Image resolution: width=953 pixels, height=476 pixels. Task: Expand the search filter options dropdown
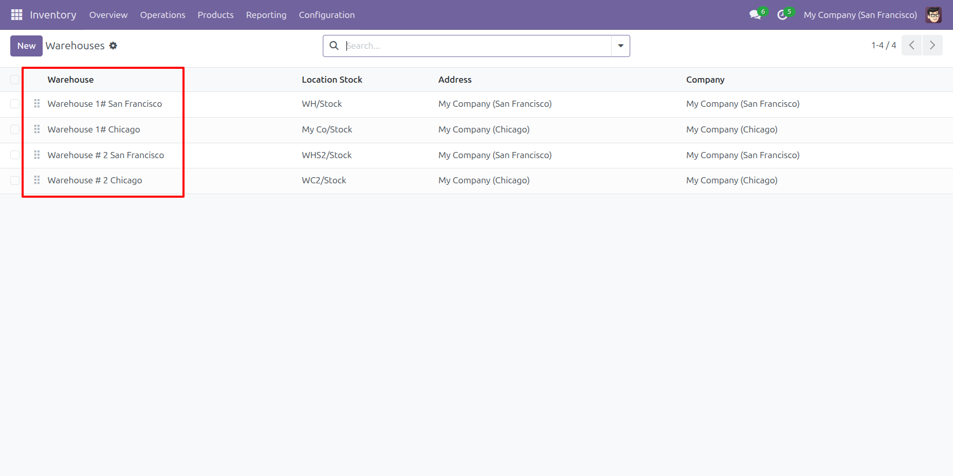[x=620, y=46]
